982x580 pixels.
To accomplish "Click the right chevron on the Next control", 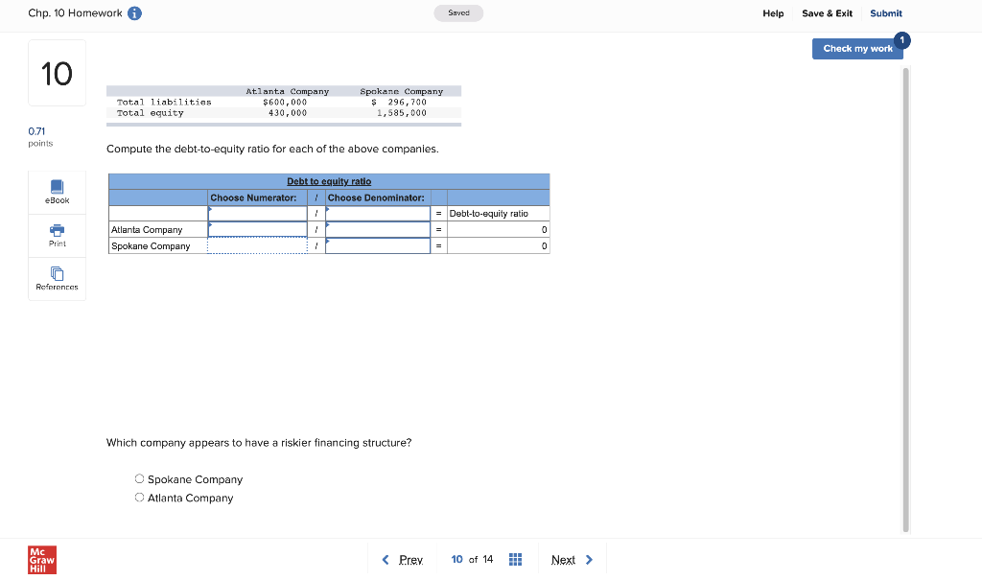I will 588,559.
